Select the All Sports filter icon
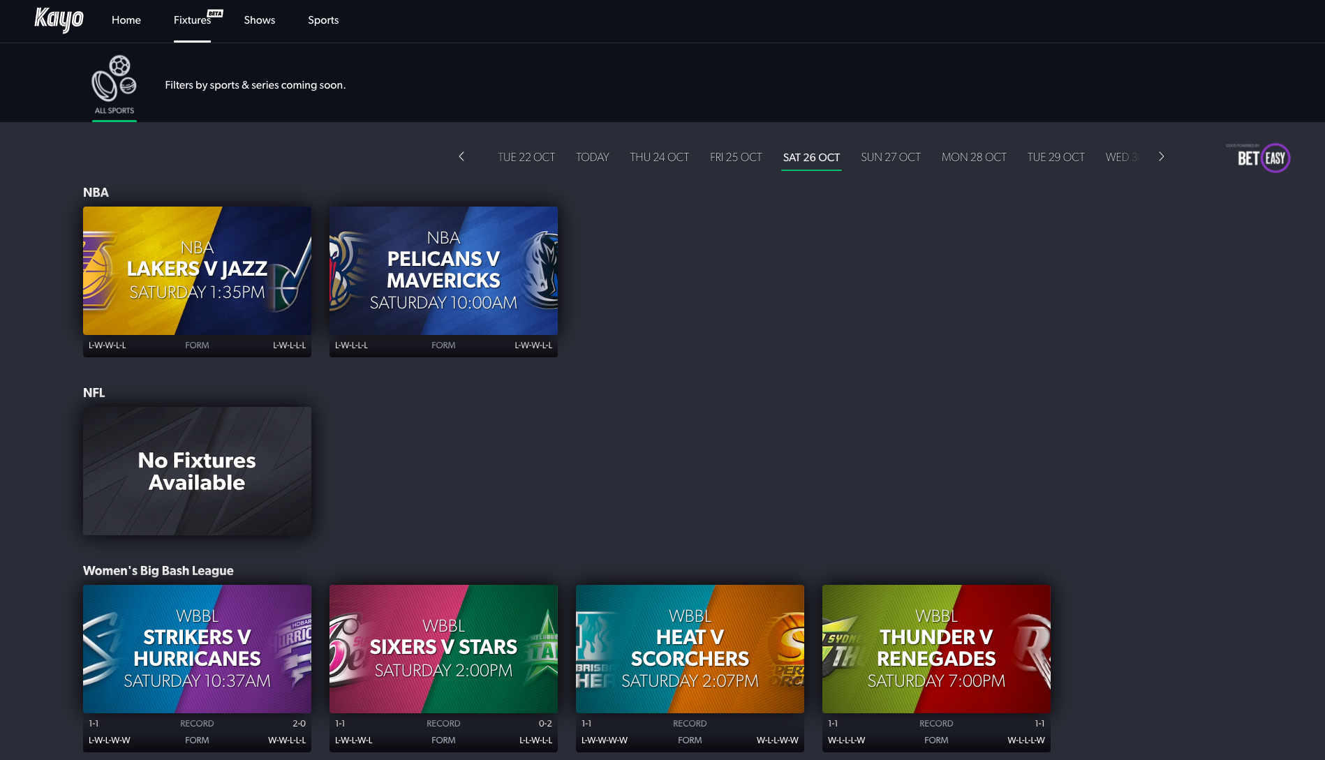 114,85
